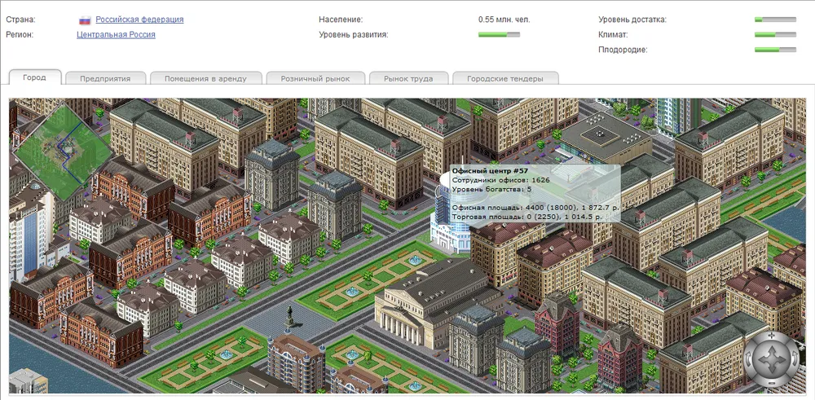This screenshot has height=400, width=815.
Task: Follow the Центральная Россия region link
Action: [116, 35]
